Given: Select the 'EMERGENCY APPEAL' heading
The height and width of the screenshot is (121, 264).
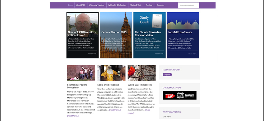Looking at the screenshot, I should (172, 88).
